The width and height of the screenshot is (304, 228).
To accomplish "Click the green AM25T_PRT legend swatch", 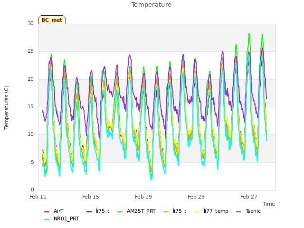I will coord(120,211).
